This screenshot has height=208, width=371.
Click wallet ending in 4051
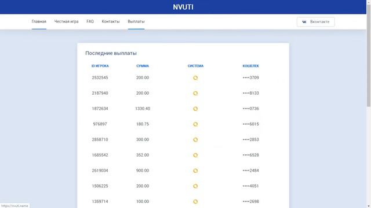tap(250, 186)
